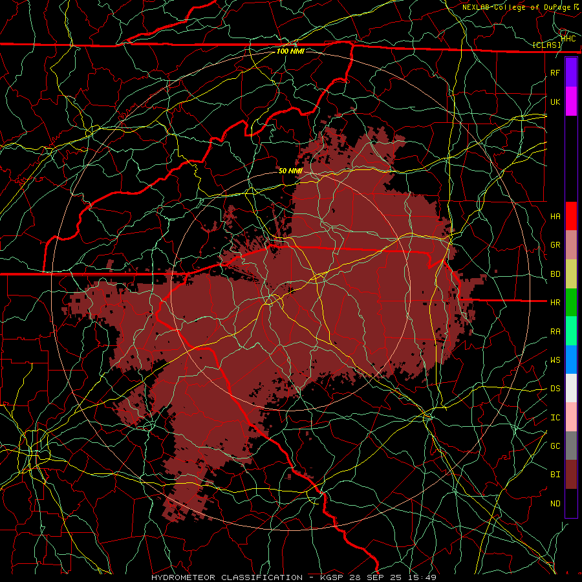Screen dimensions: 582x582
Task: Select the pink GR legend color
Action: pos(571,245)
